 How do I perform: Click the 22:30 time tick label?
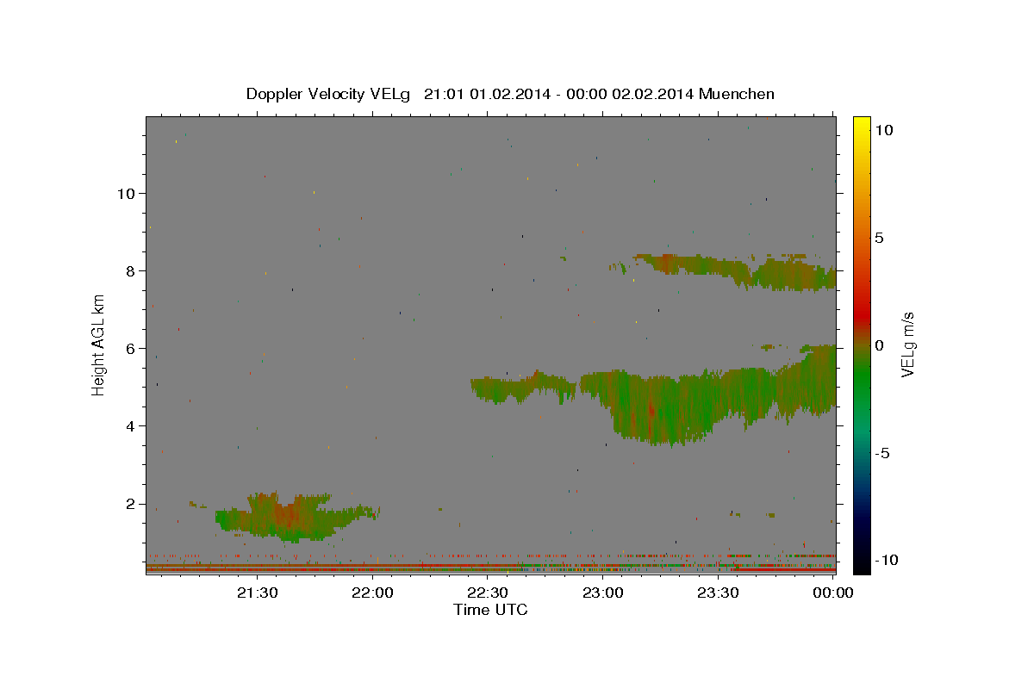click(487, 593)
